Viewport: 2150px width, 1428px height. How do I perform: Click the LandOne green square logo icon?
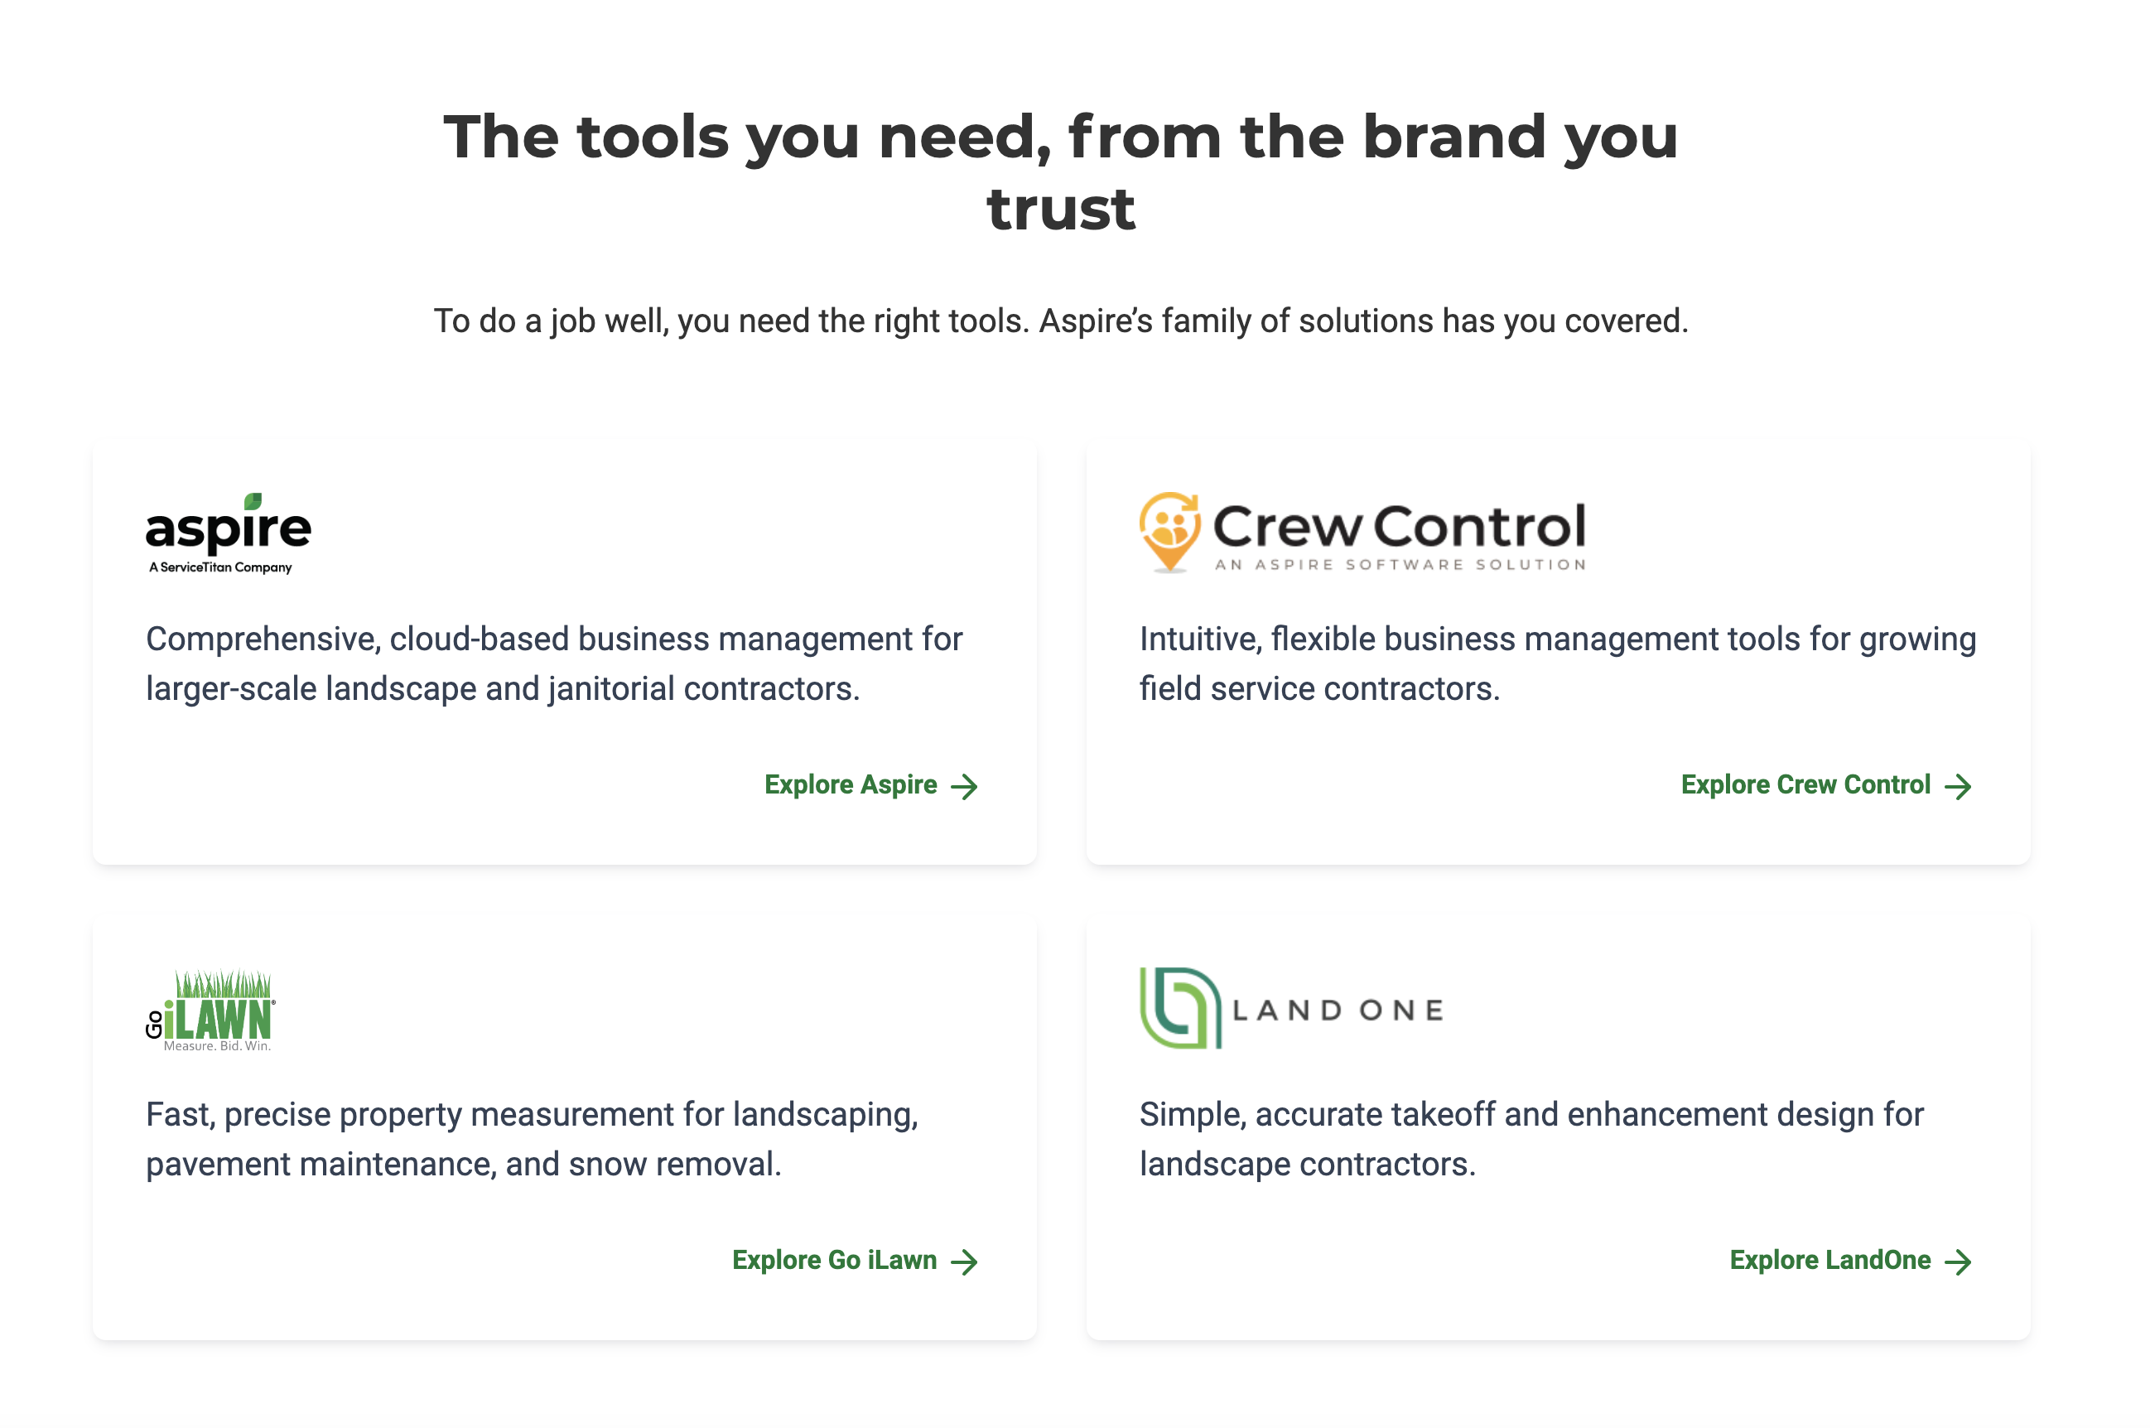click(x=1179, y=1008)
